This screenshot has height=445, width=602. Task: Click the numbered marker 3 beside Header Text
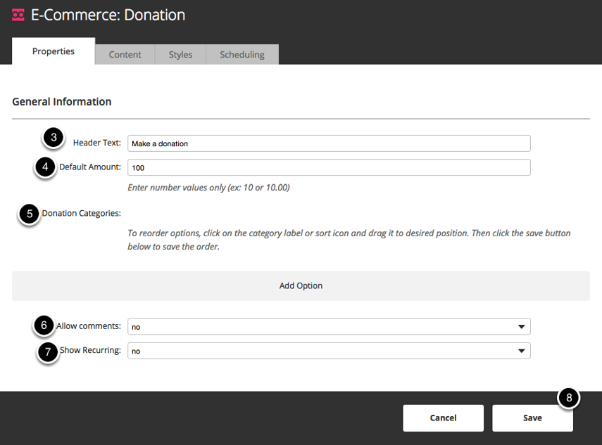54,138
